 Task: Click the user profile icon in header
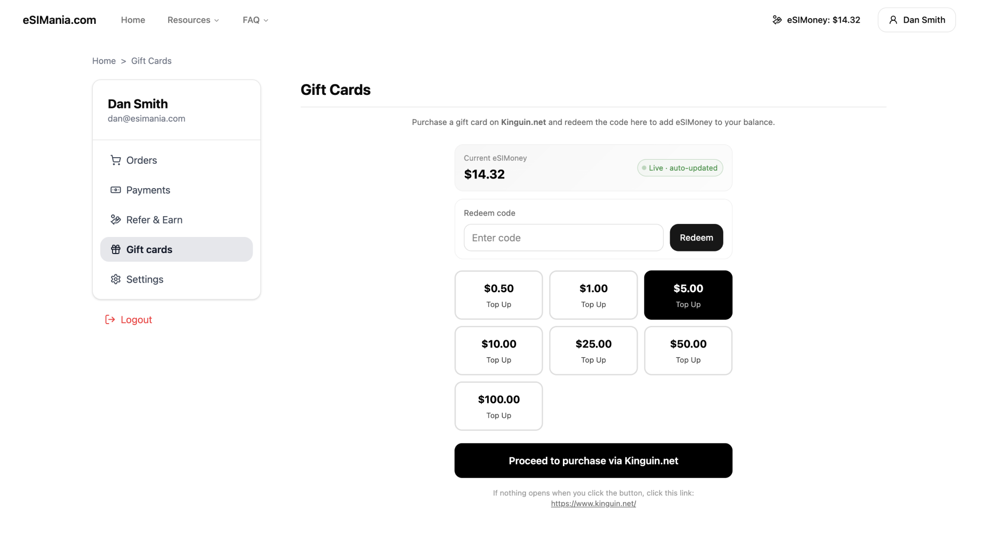tap(893, 20)
